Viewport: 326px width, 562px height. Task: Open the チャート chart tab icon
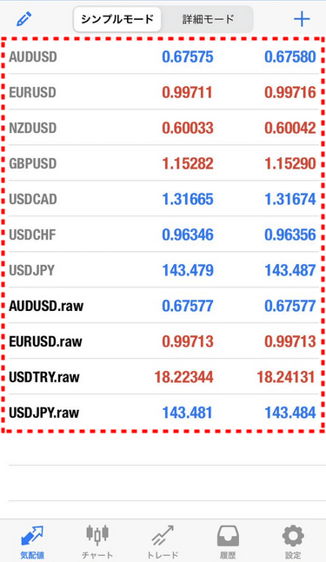click(x=97, y=535)
